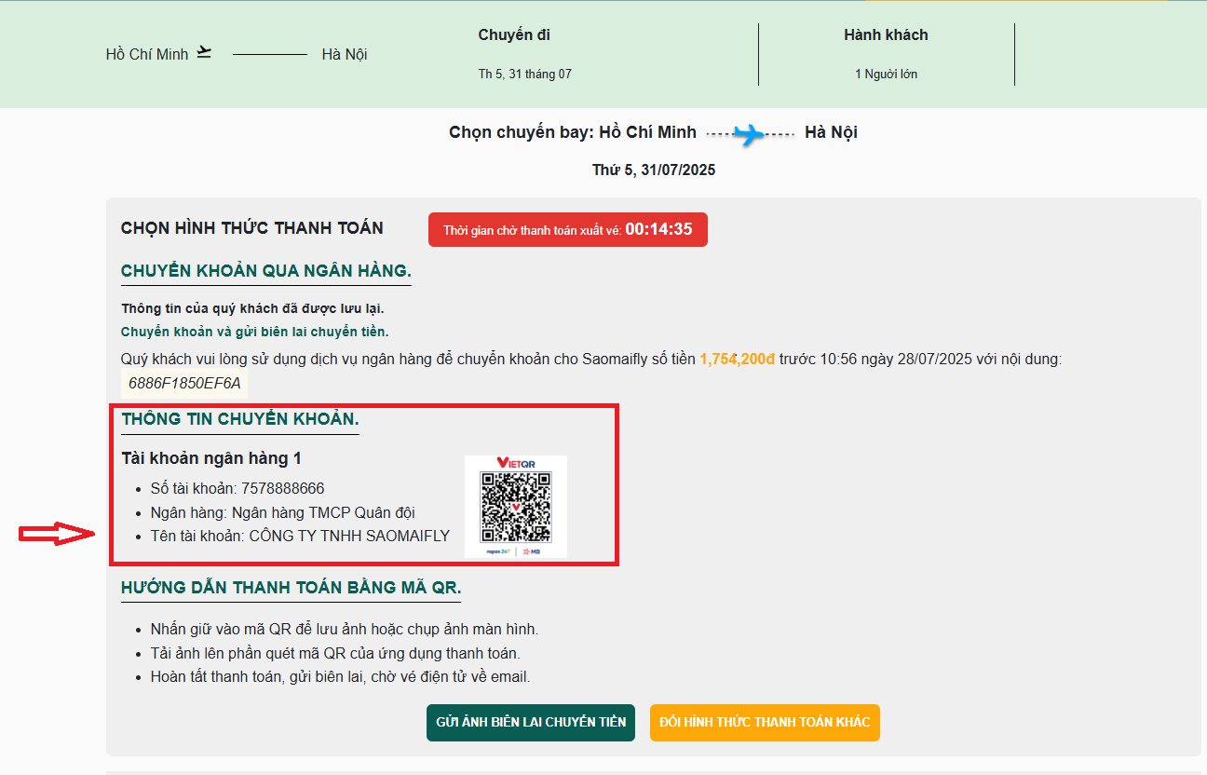The image size is (1207, 775).
Task: Click 'Thông tin của quý khách đã được lưu lại.'
Action: (x=252, y=308)
